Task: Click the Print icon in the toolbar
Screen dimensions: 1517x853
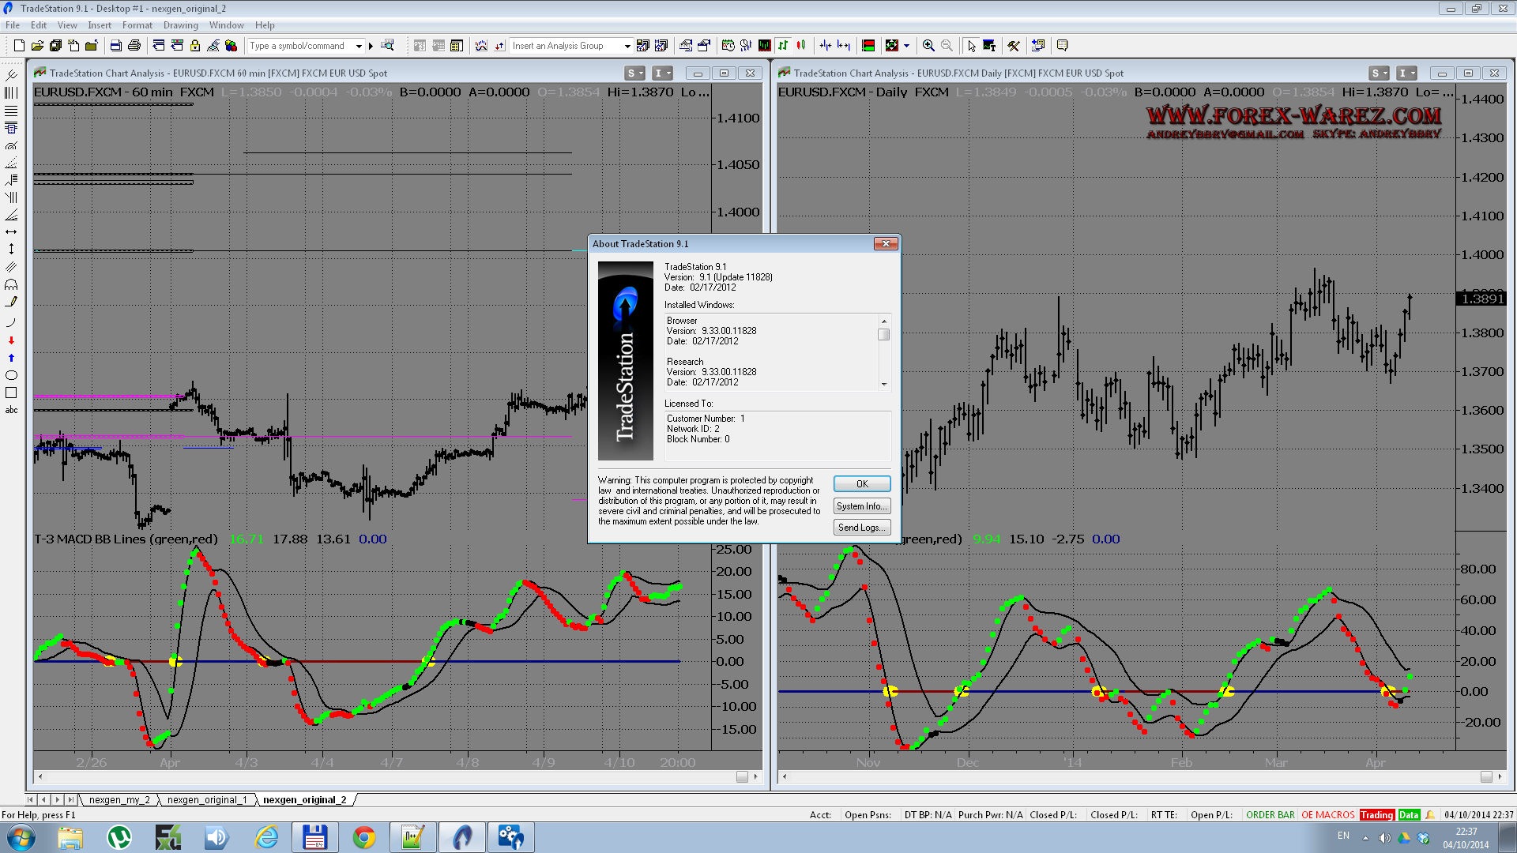Action: 134,46
